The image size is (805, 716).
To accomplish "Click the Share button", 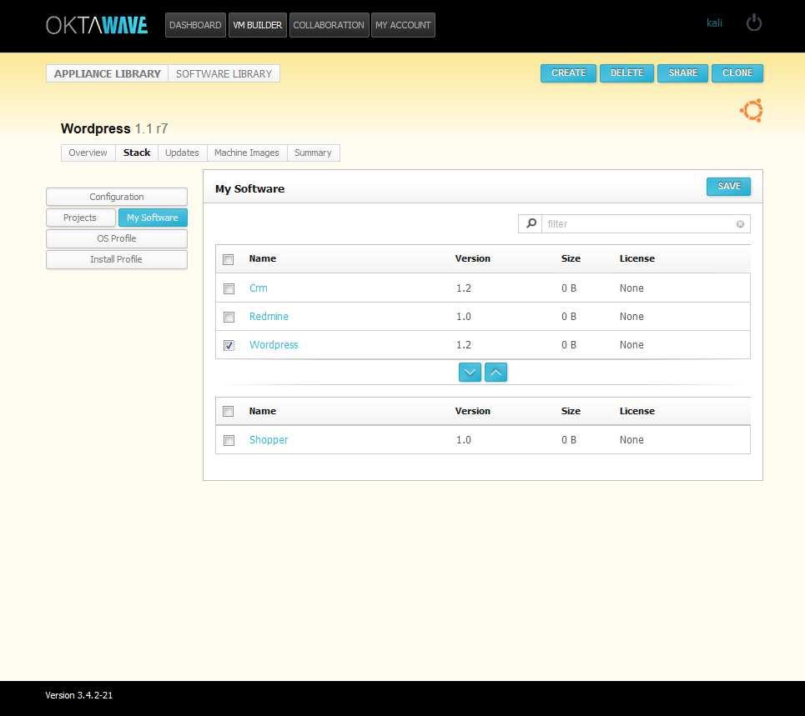I will 683,73.
